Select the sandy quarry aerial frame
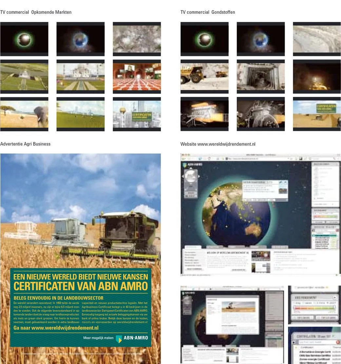Screen dimensions: 341x364 pos(317,39)
